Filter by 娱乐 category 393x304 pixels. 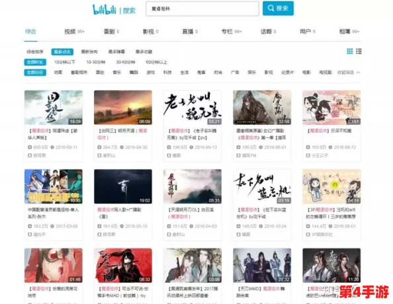[x=251, y=73]
